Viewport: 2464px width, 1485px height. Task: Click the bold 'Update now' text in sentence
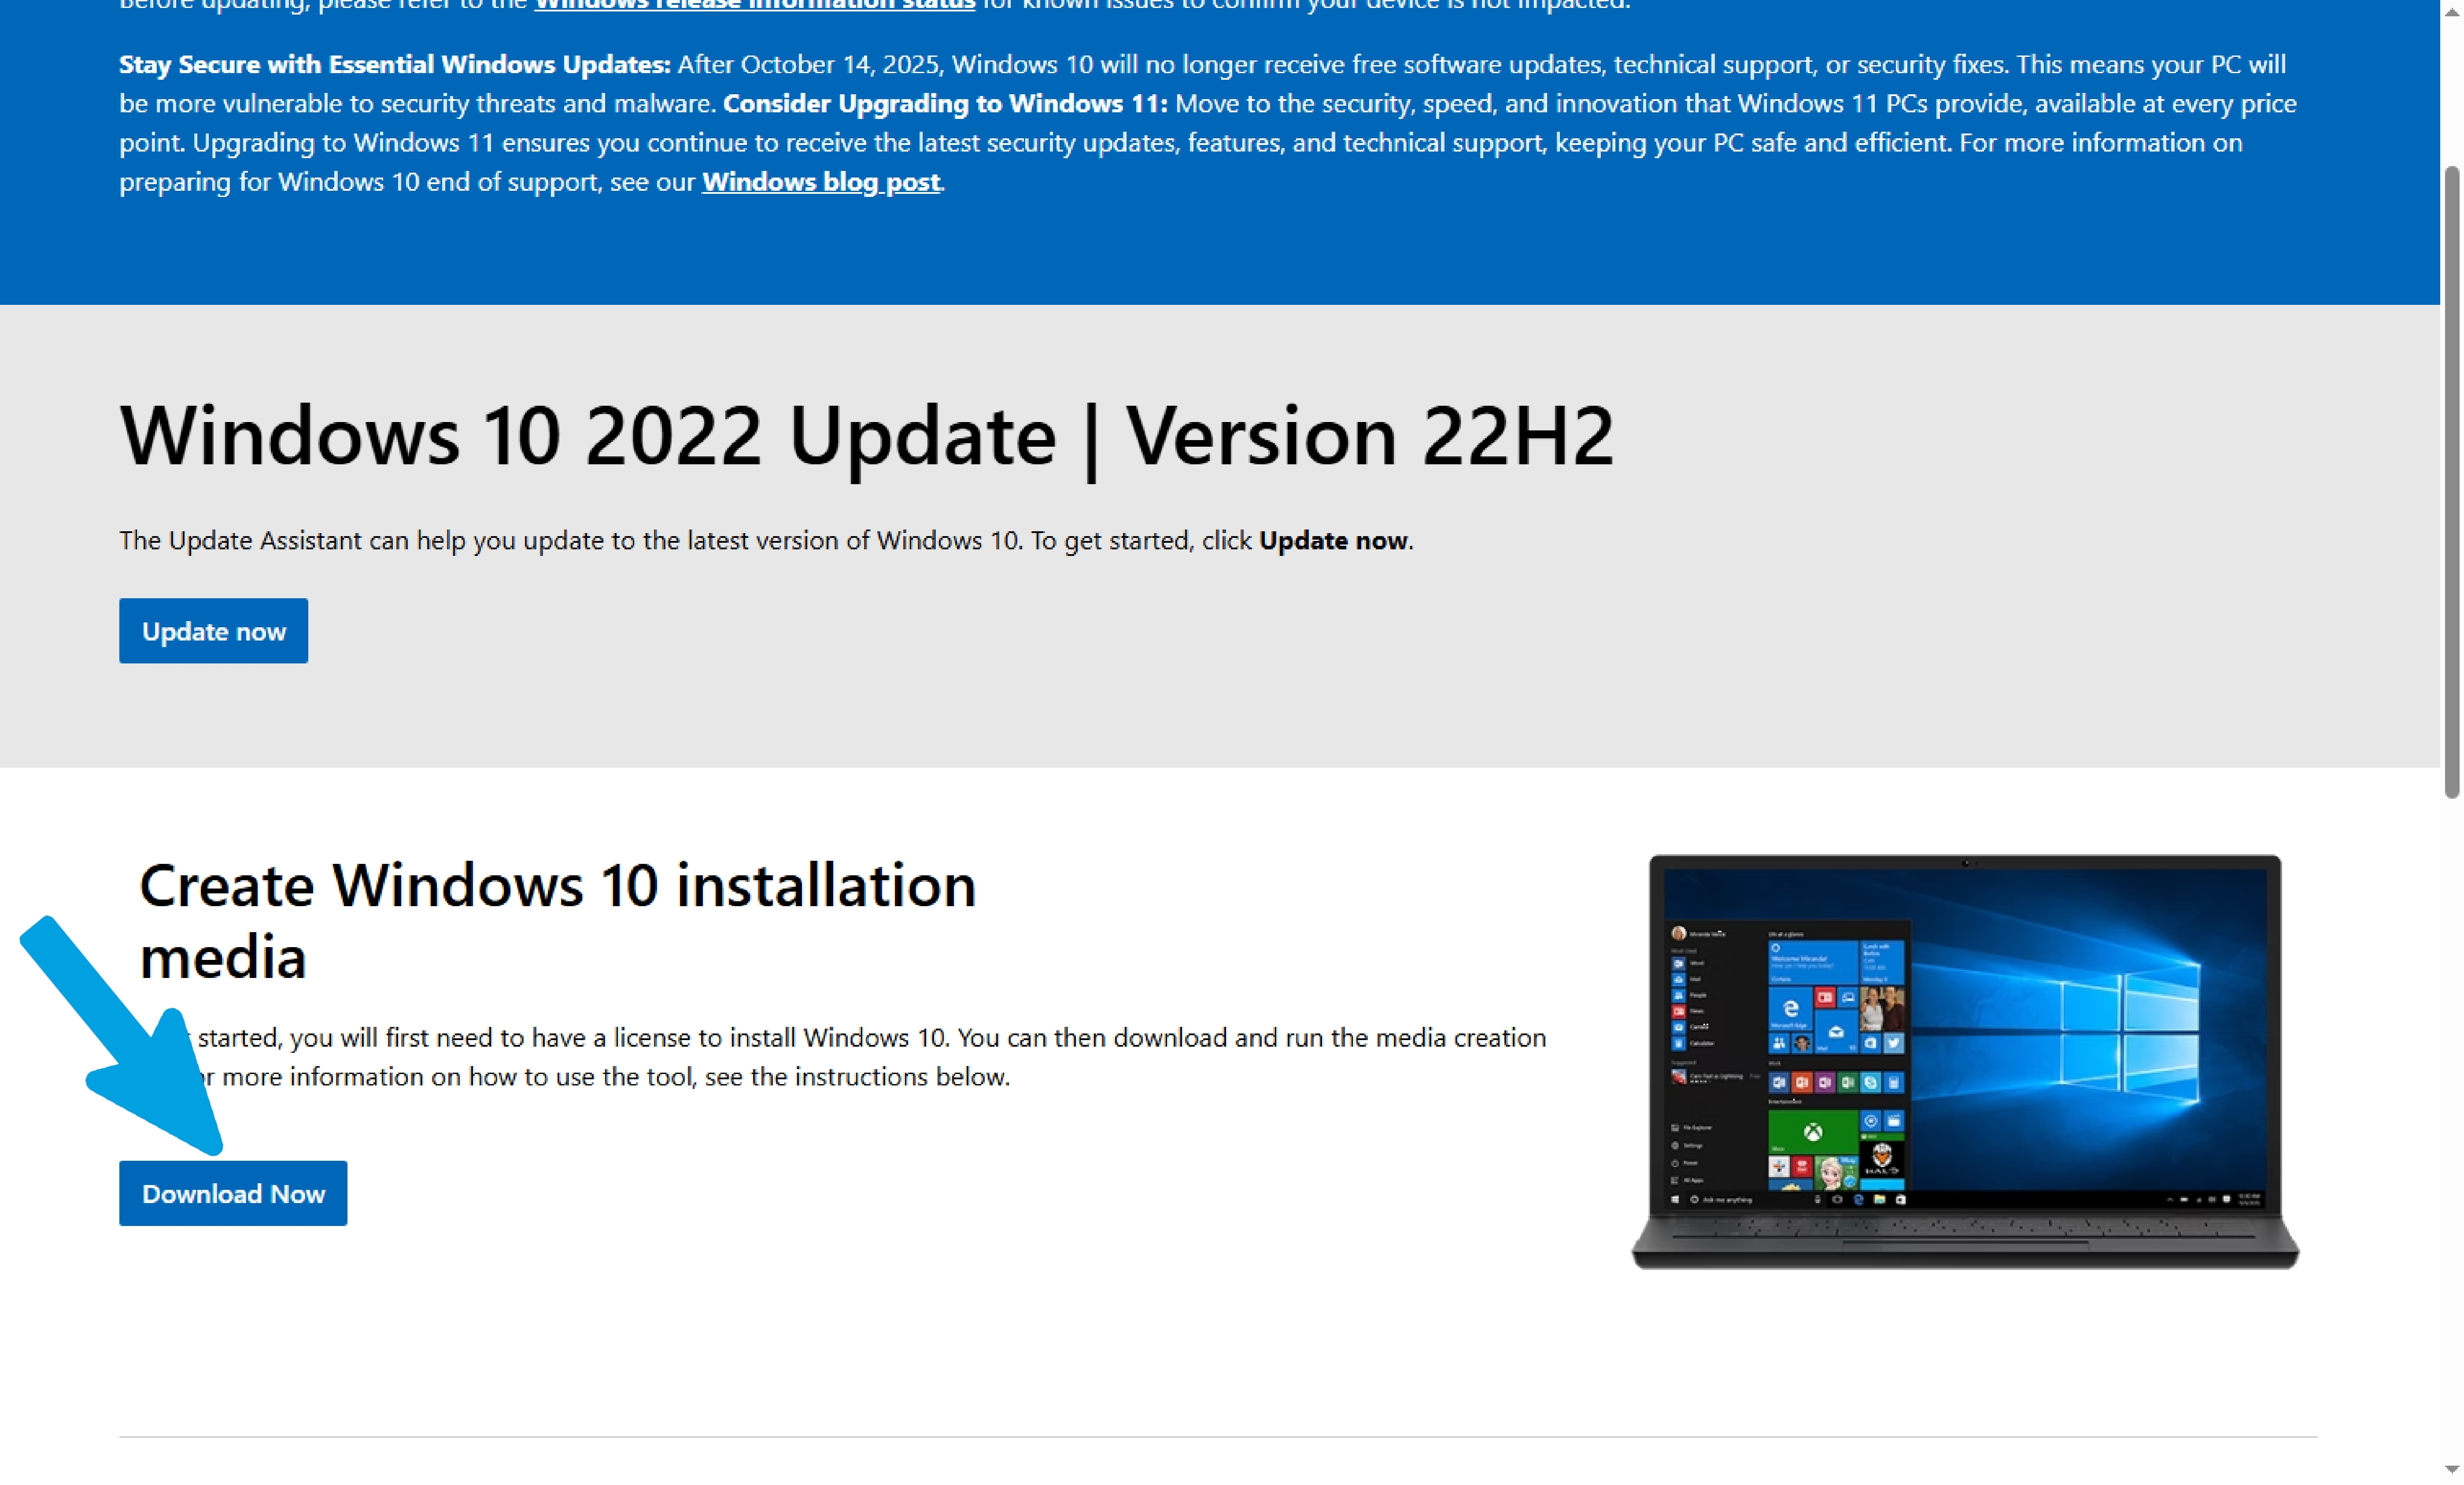(x=1333, y=541)
